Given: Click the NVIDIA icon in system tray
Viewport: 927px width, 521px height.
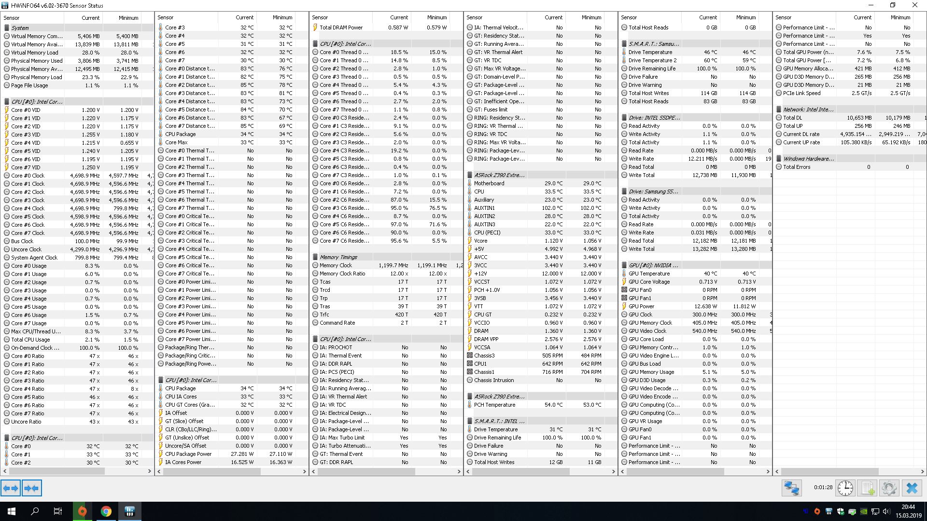Looking at the screenshot, I should (863, 512).
